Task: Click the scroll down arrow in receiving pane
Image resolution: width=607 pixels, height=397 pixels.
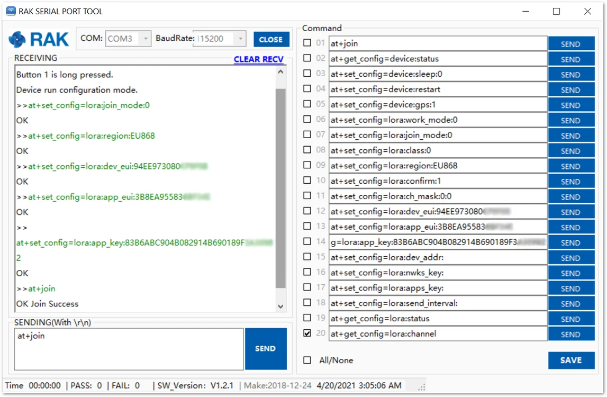Action: point(280,306)
